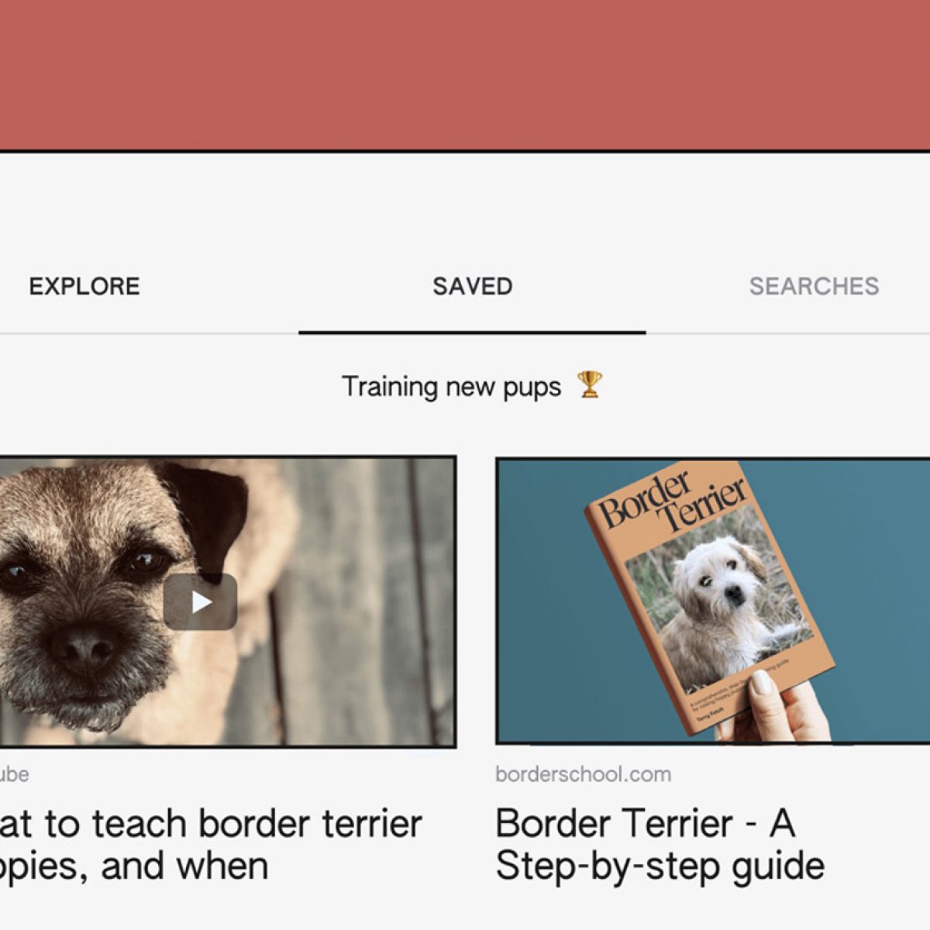The height and width of the screenshot is (930, 930).
Task: Play the border terrier video
Action: pyautogui.click(x=200, y=601)
